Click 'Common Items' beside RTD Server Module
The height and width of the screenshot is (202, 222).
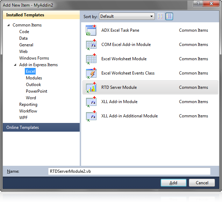coord(194,87)
